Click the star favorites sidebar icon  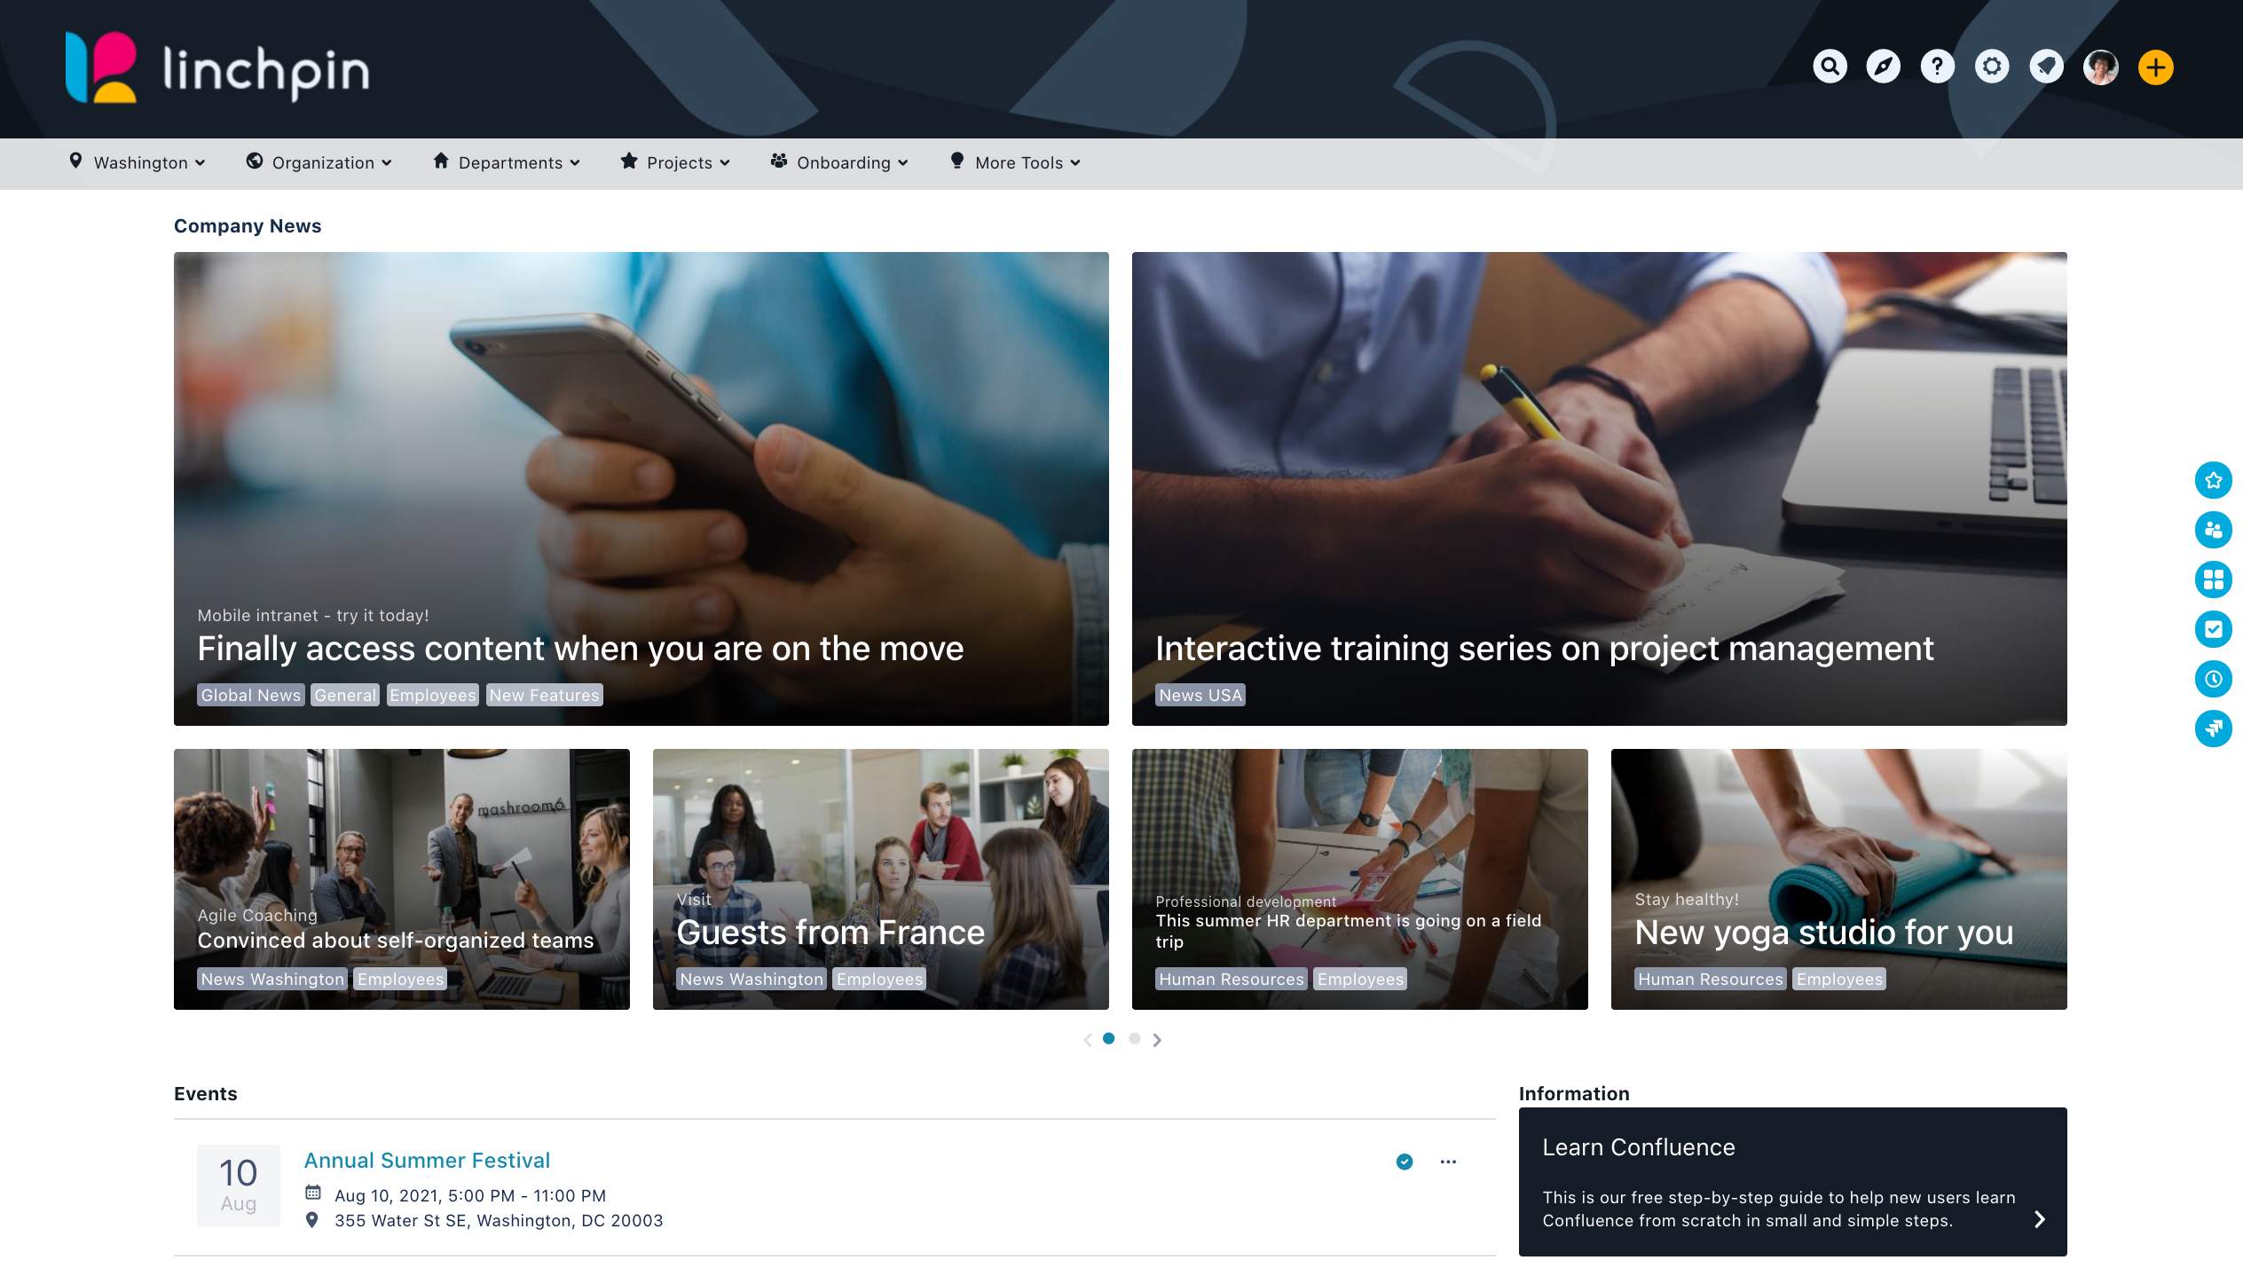point(2214,480)
